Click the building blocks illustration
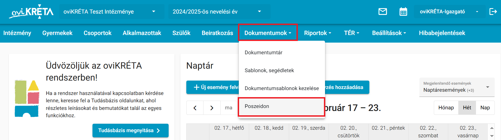The height and width of the screenshot is (140, 501). pos(27,99)
